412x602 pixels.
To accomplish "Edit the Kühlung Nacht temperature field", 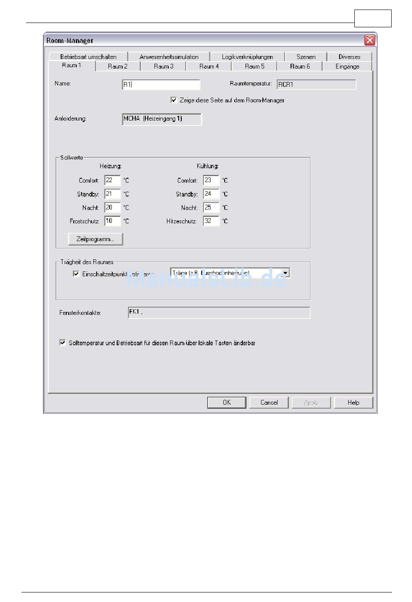I will click(x=211, y=208).
